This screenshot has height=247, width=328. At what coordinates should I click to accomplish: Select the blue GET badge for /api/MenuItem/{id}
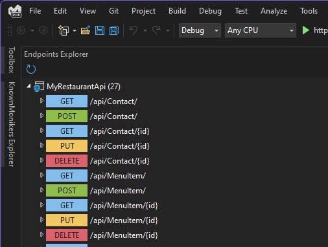67,206
